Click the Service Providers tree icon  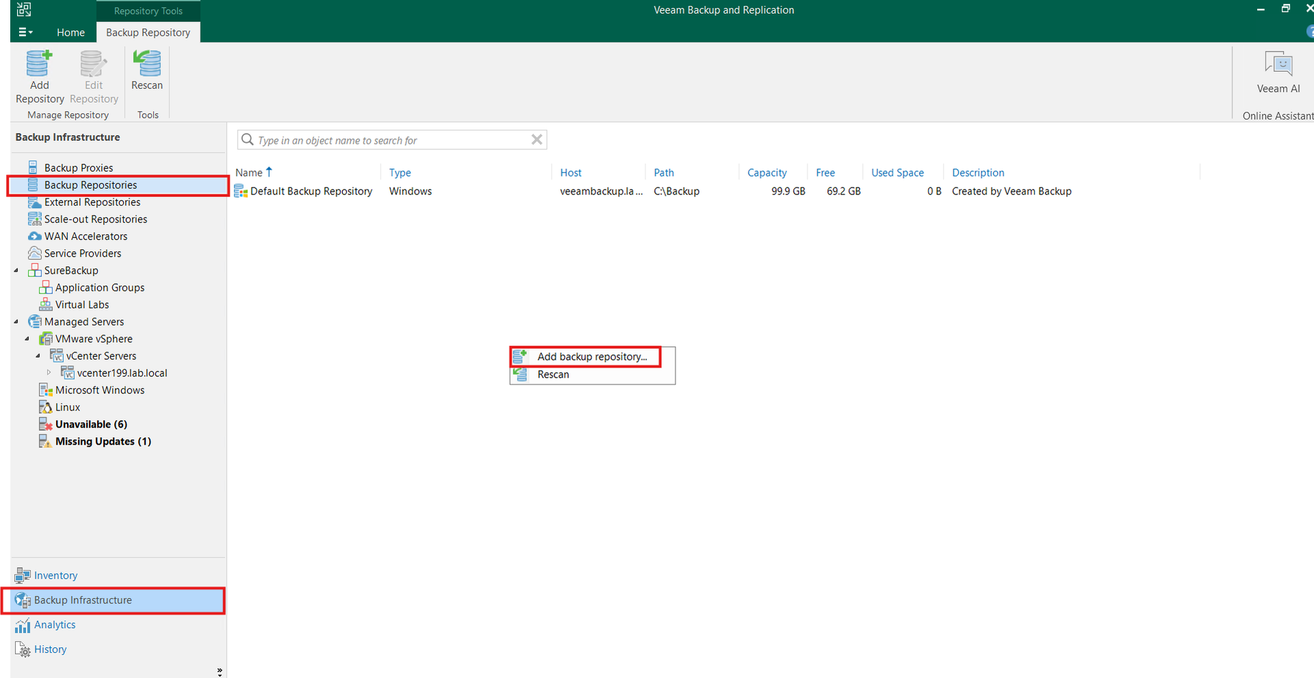[x=34, y=253]
